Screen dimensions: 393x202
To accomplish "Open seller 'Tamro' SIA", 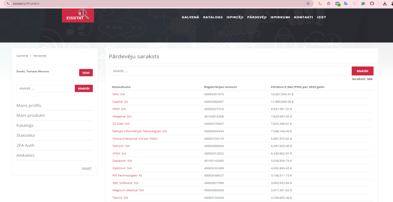I will (x=120, y=198).
